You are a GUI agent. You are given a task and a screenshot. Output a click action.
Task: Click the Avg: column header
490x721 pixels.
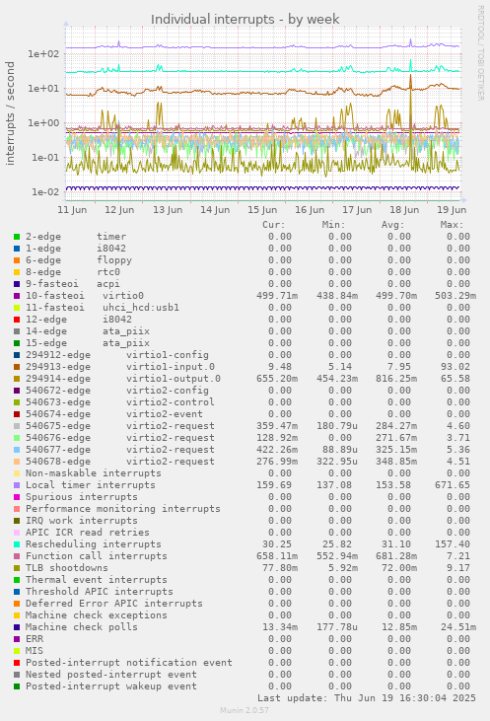392,225
